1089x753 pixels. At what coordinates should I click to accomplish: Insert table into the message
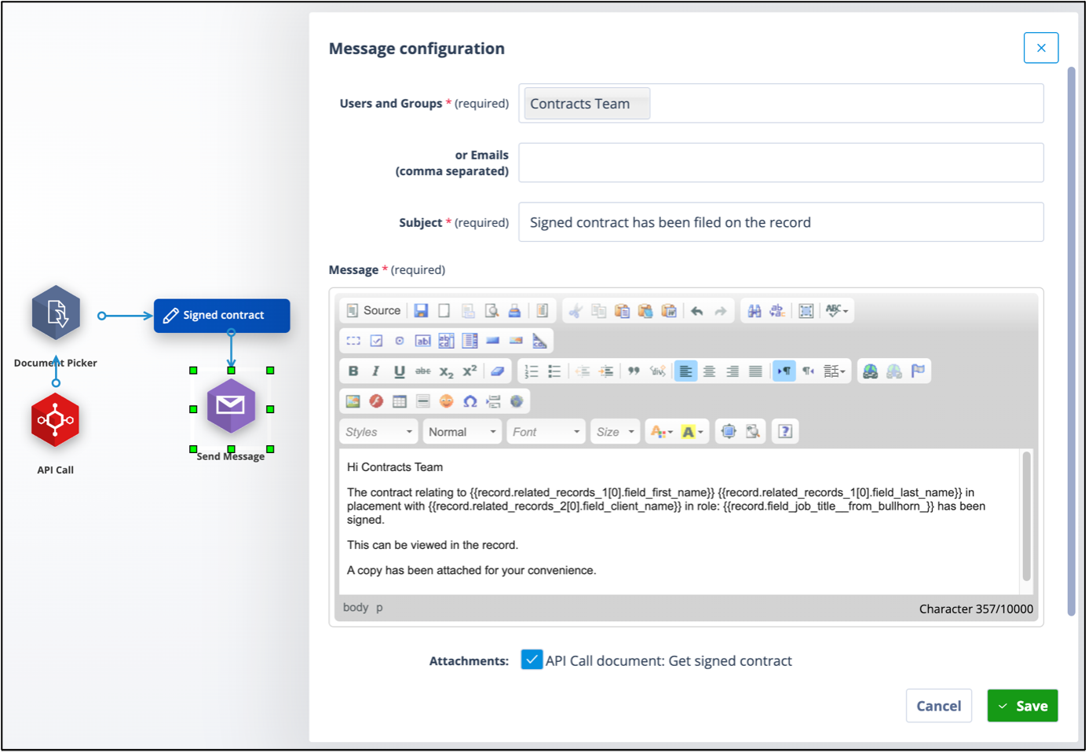400,401
